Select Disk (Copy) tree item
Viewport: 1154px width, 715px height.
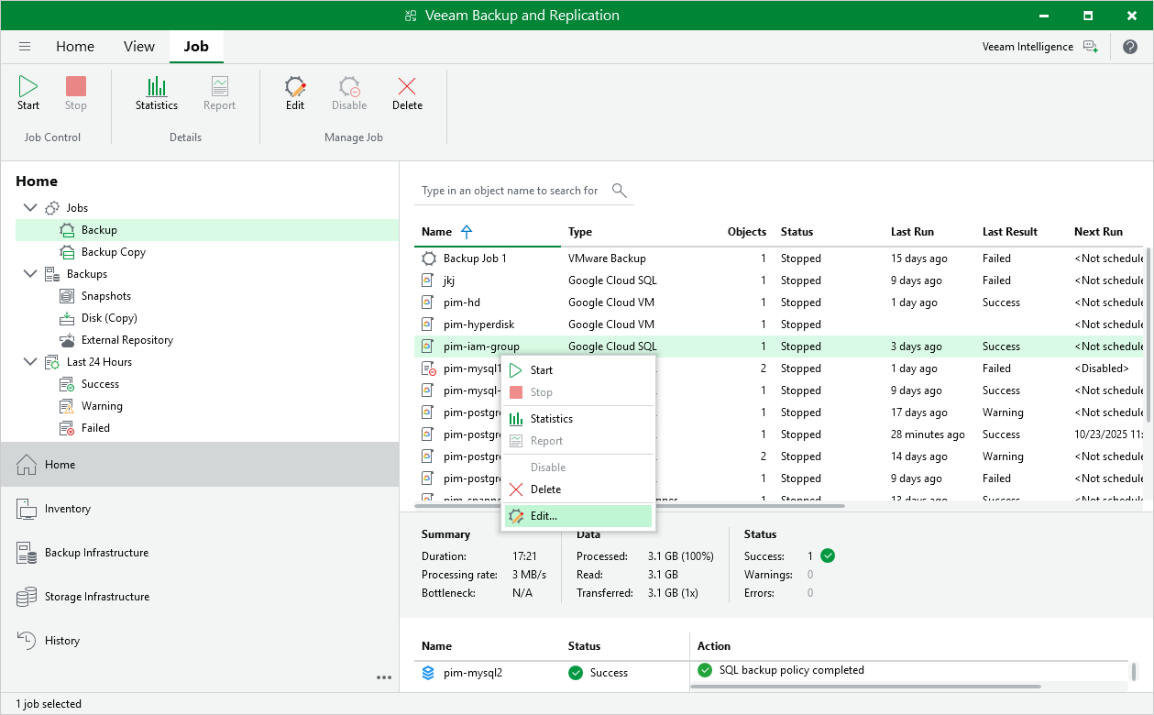click(x=109, y=318)
